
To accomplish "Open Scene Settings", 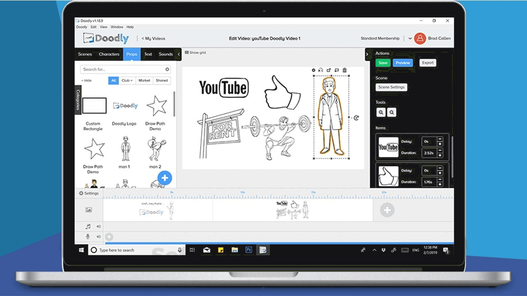I will 392,87.
